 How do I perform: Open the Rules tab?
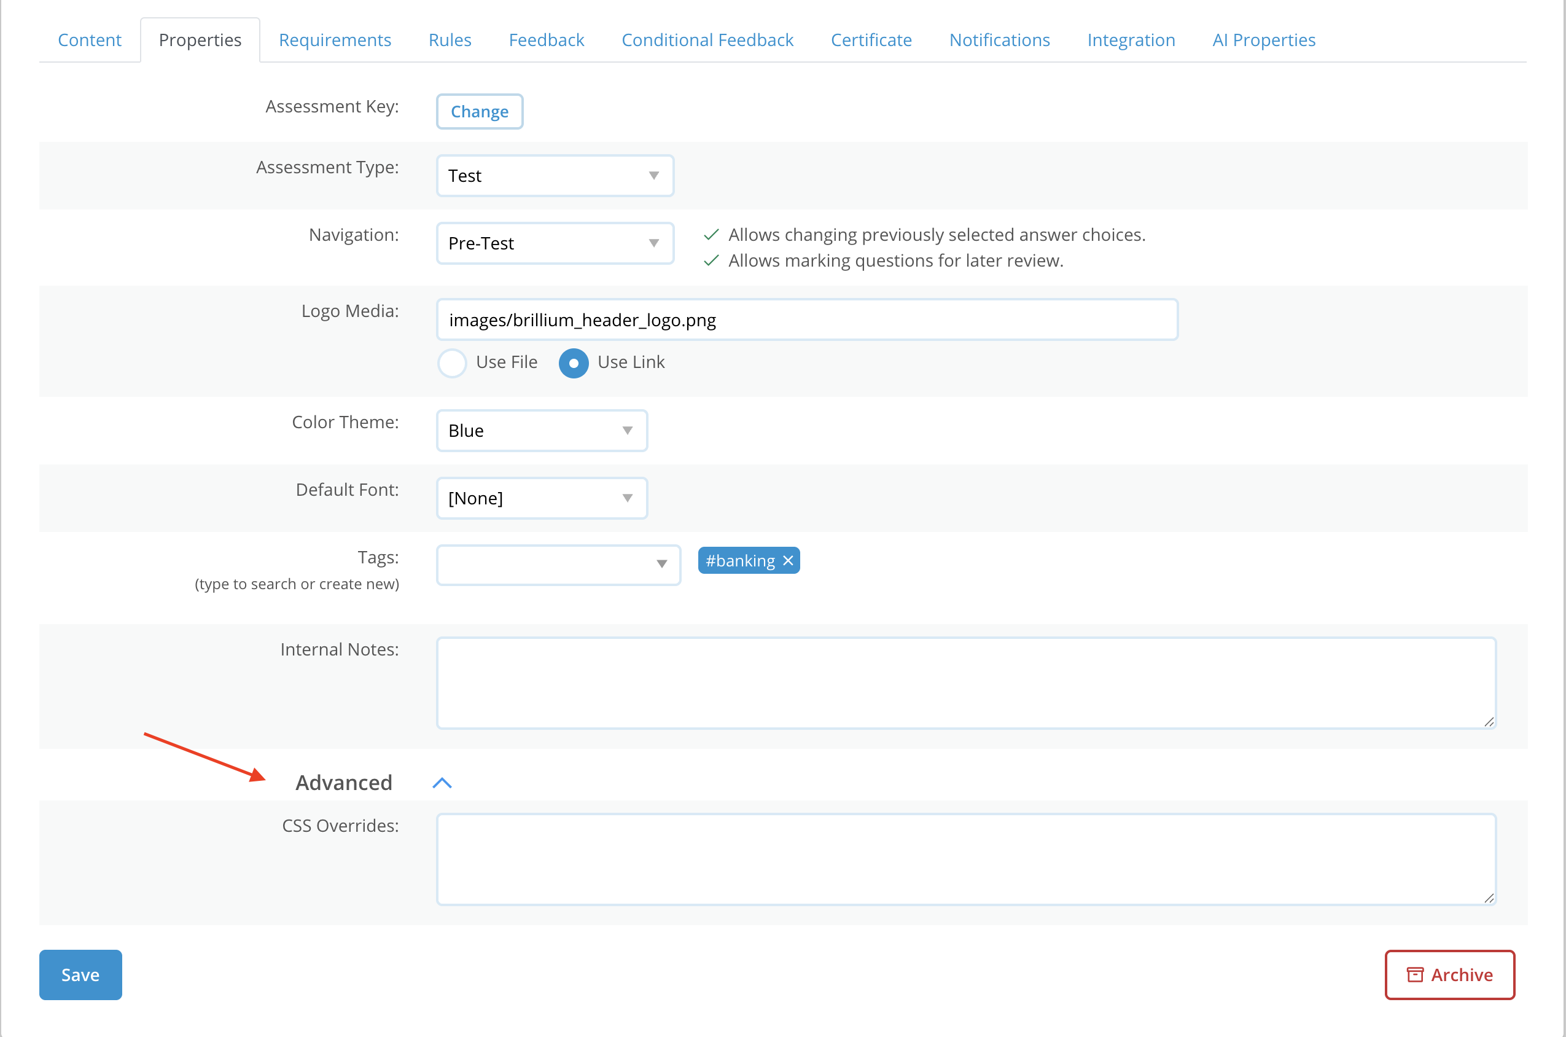point(450,41)
